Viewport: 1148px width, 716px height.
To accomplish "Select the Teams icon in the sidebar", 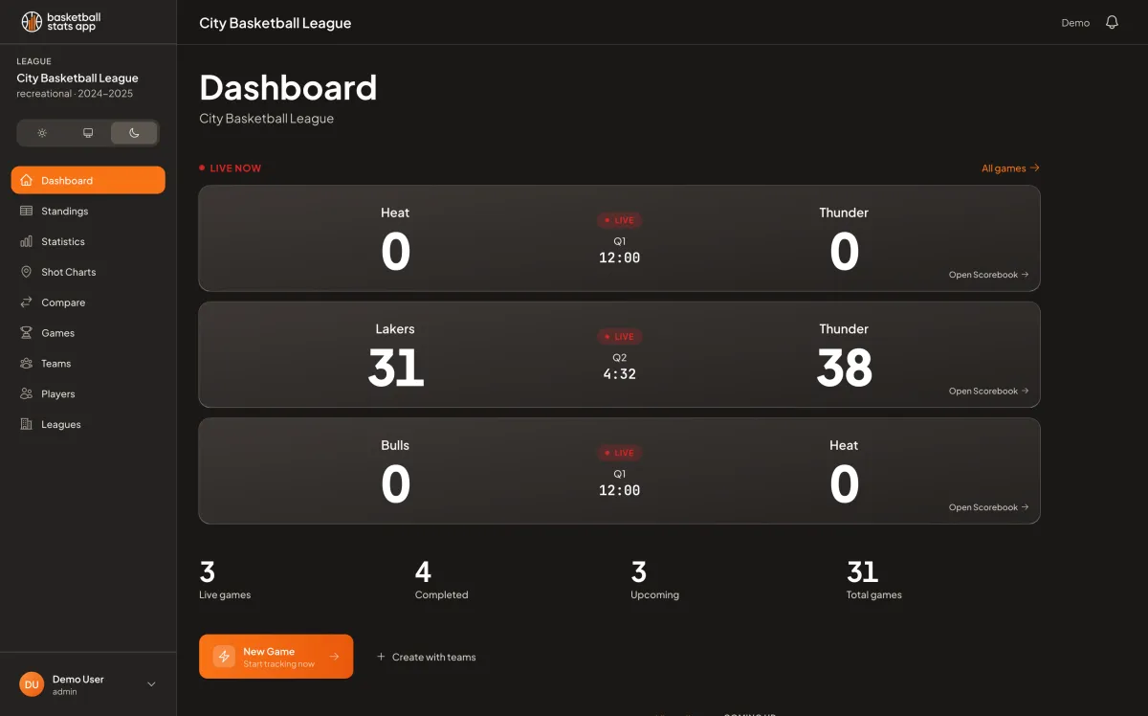I will coord(26,363).
